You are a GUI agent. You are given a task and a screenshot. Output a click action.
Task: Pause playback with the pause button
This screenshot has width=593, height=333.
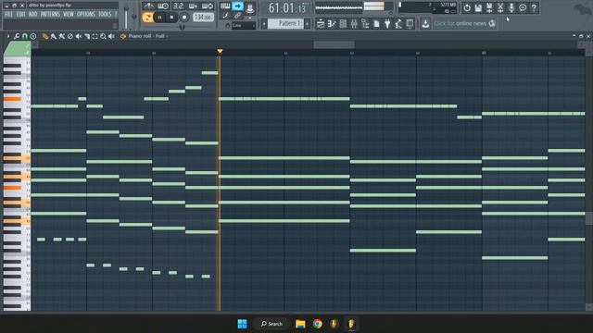(159, 18)
